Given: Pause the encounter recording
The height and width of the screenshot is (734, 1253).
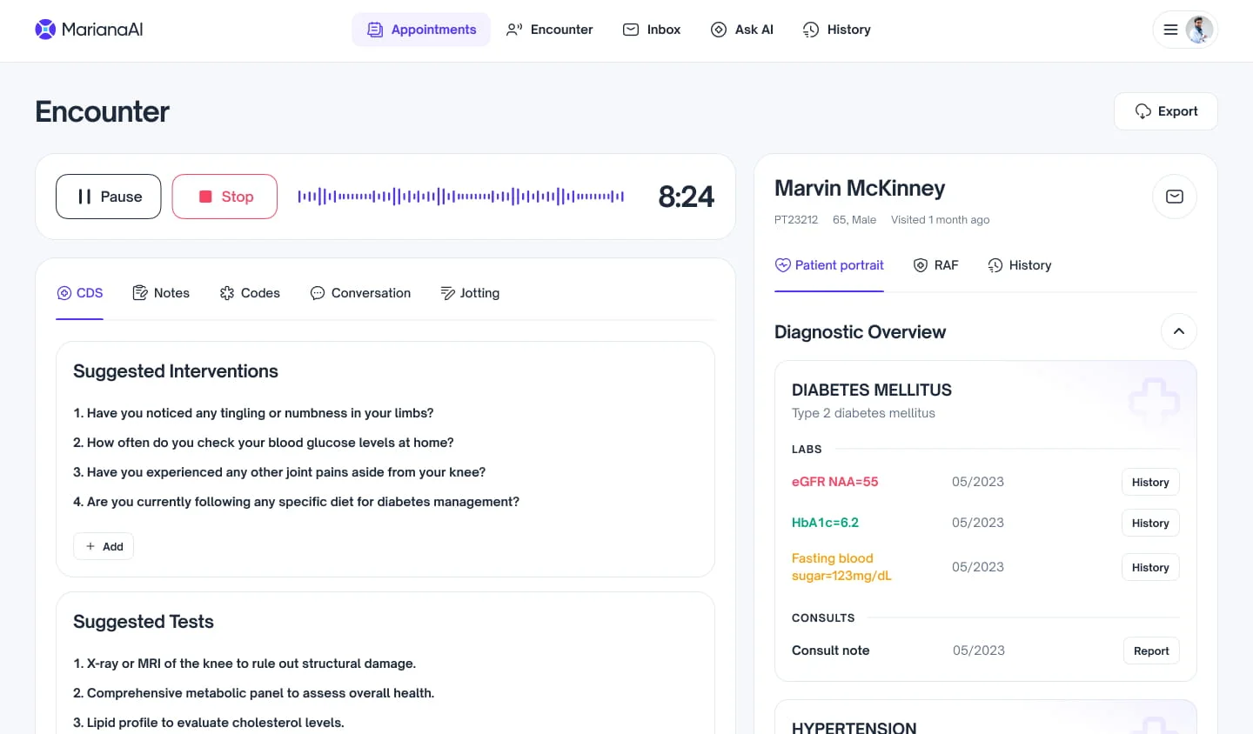Looking at the screenshot, I should click(109, 197).
